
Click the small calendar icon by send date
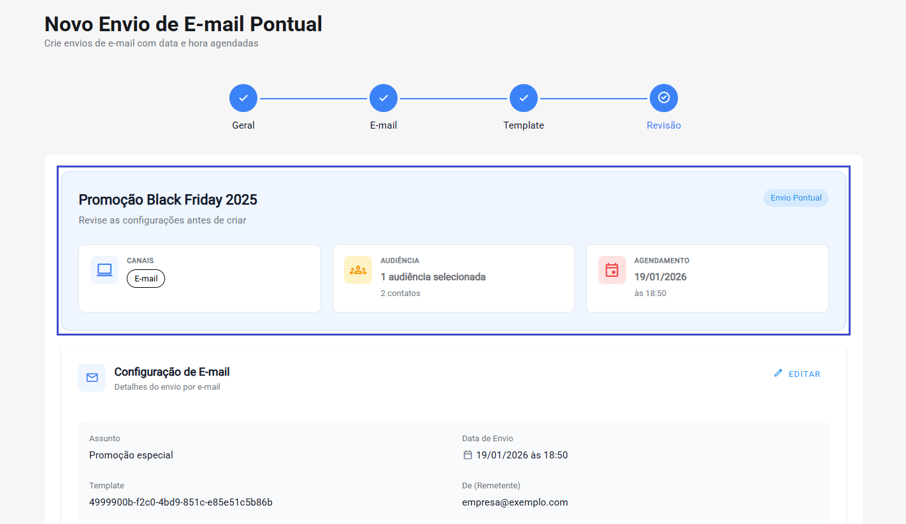pyautogui.click(x=468, y=455)
